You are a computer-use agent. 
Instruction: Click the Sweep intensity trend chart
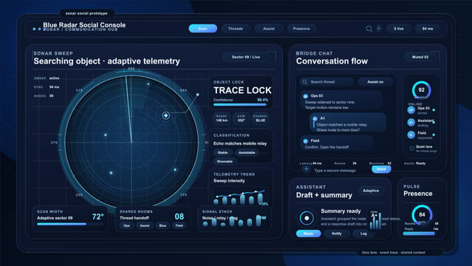[240, 197]
